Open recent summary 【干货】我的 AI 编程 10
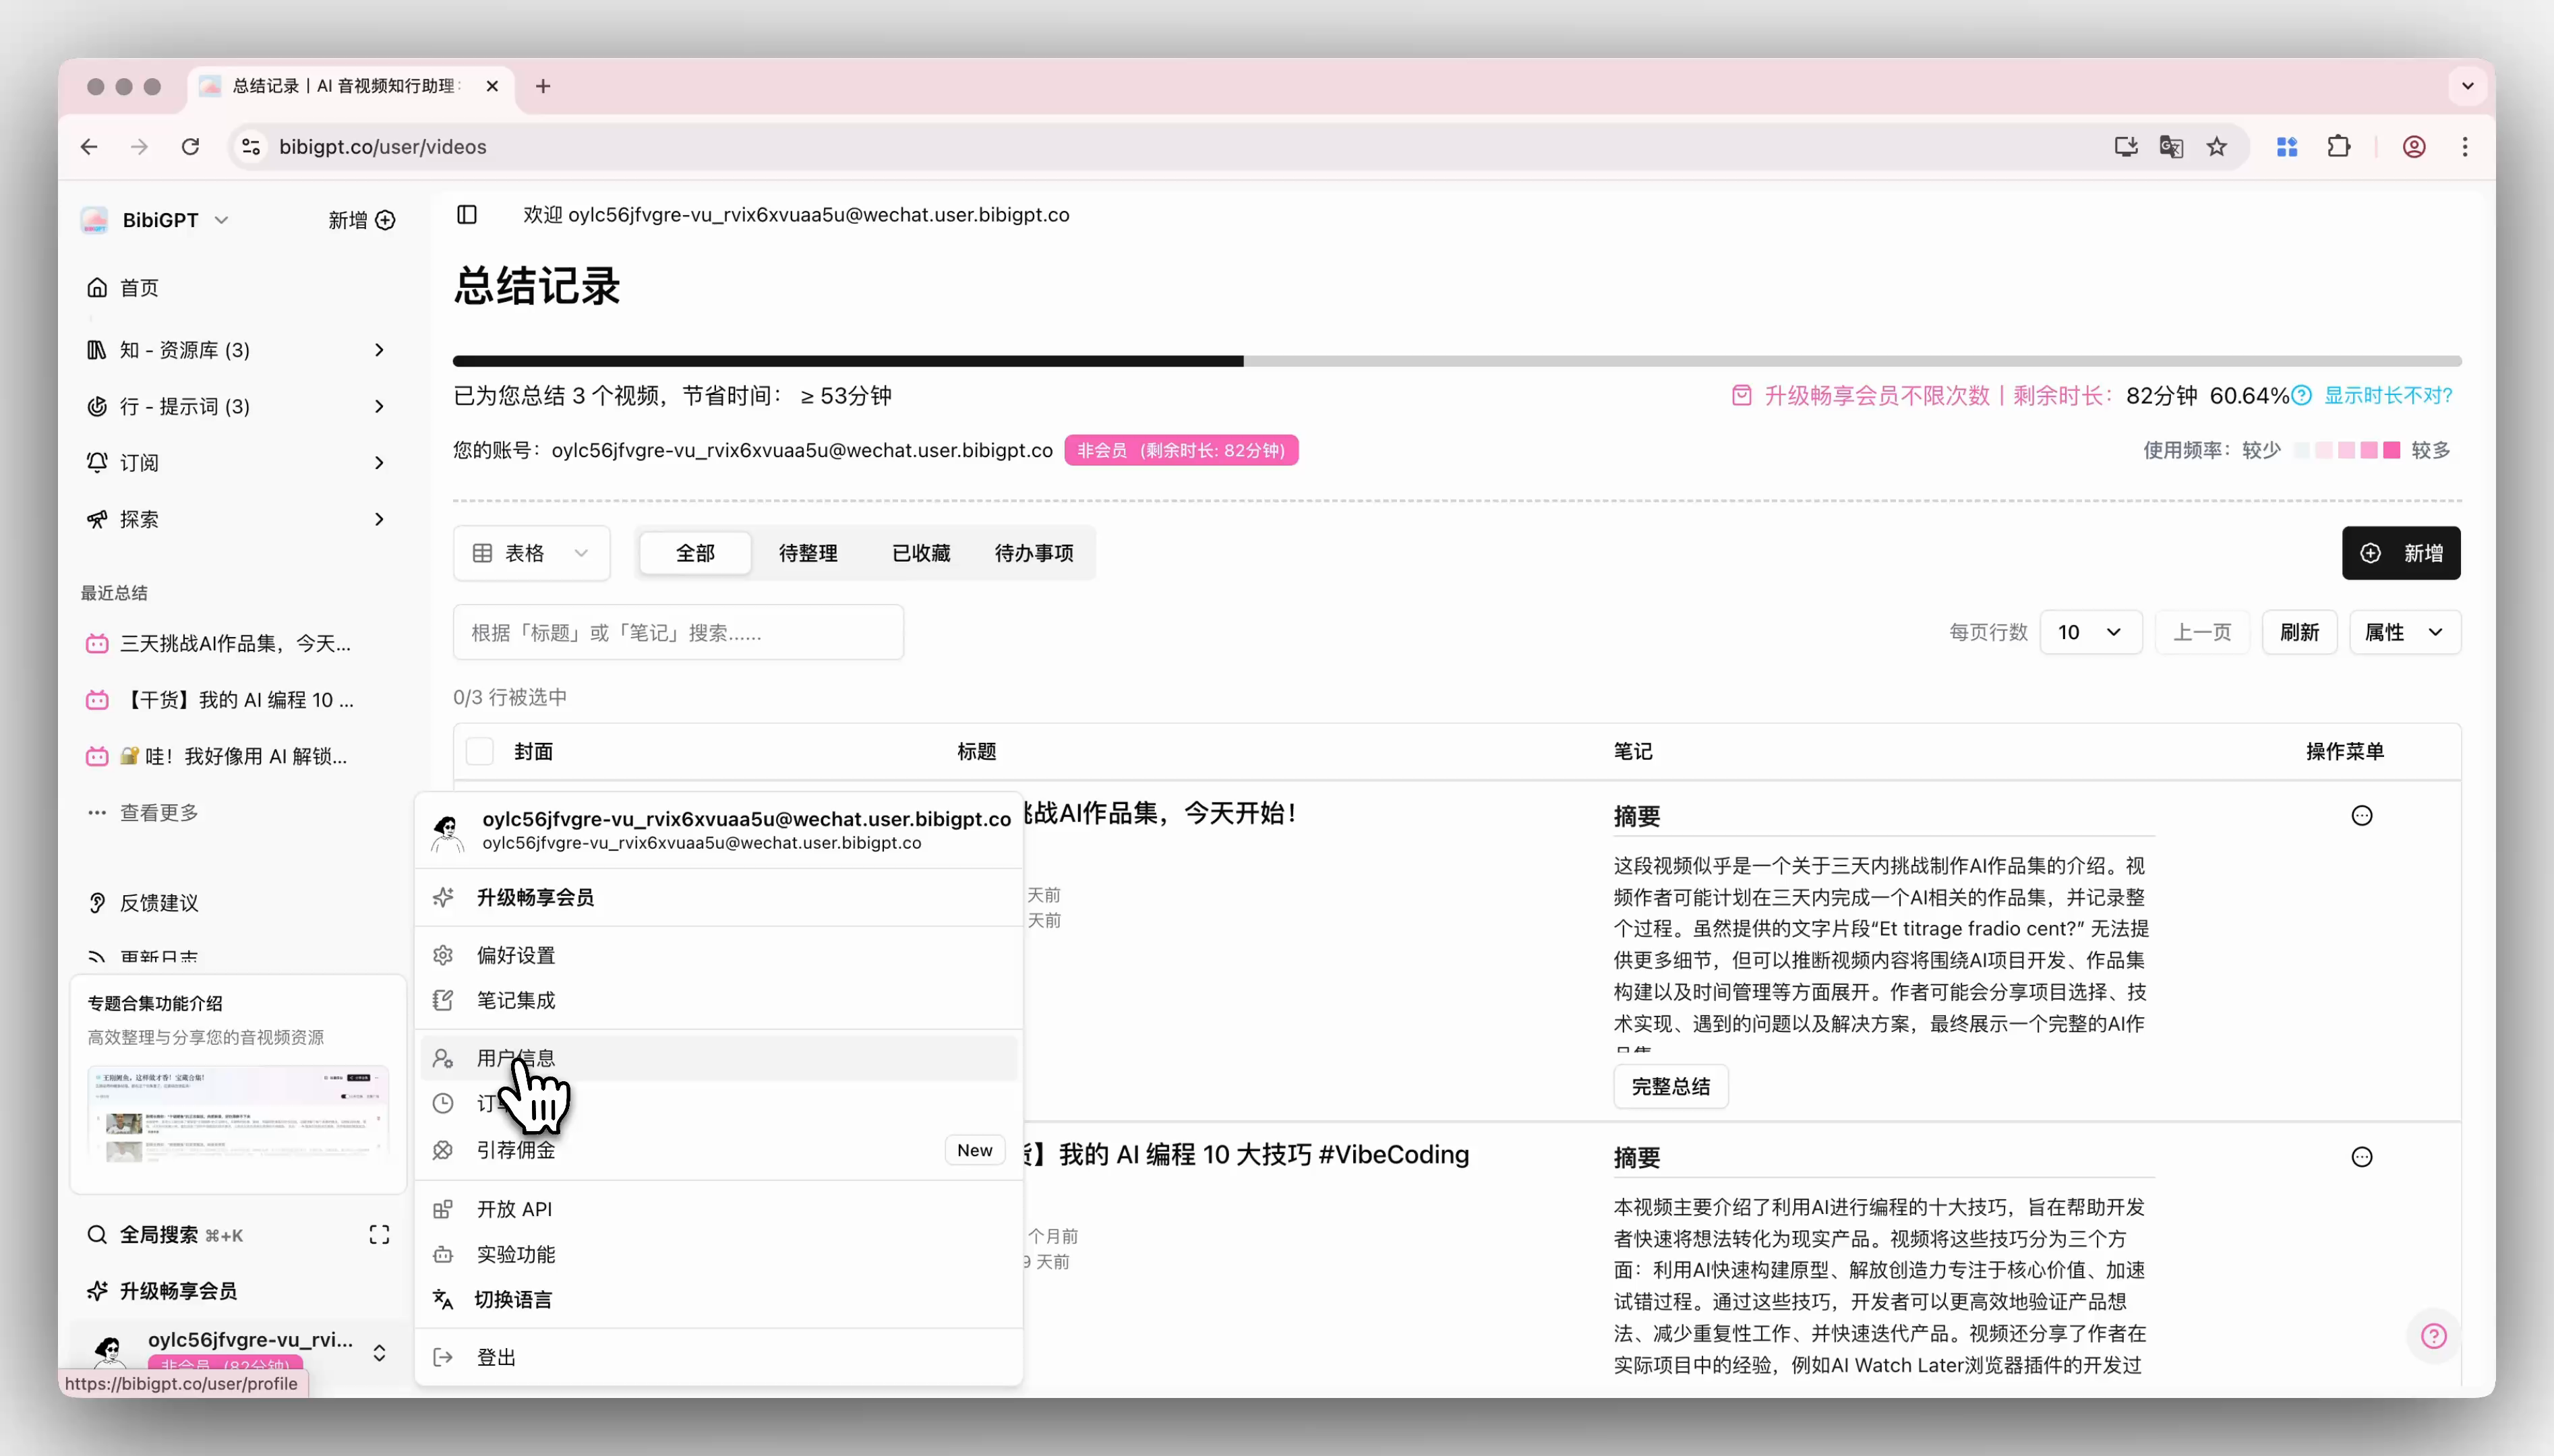 (x=220, y=700)
